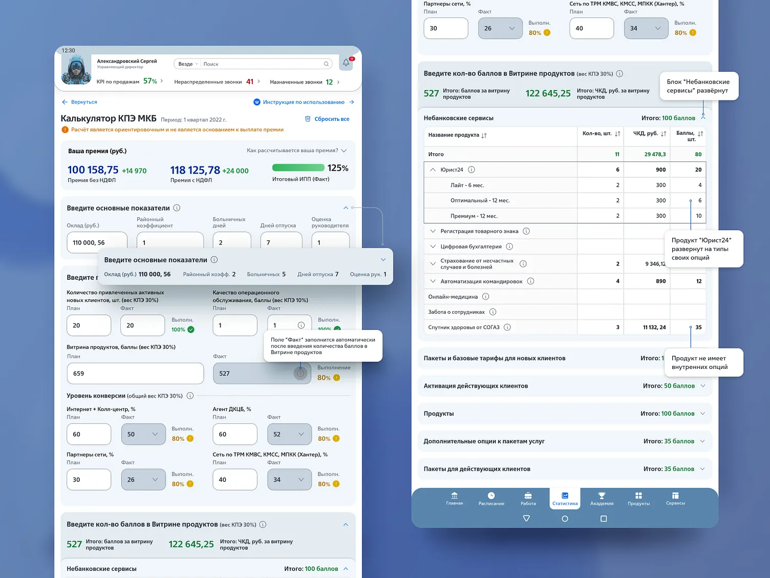770x578 pixels.
Task: Tap the search magnifier icon
Action: coord(326,64)
